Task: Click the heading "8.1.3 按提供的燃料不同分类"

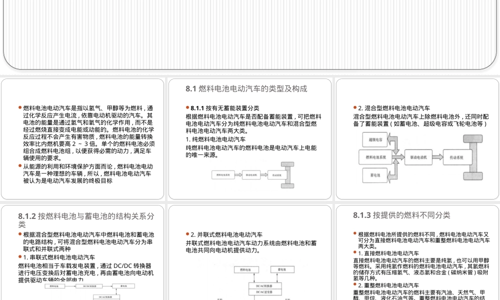Action: (x=401, y=215)
